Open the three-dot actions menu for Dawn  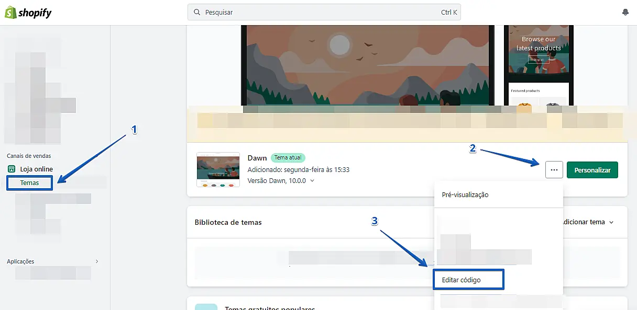coord(554,170)
